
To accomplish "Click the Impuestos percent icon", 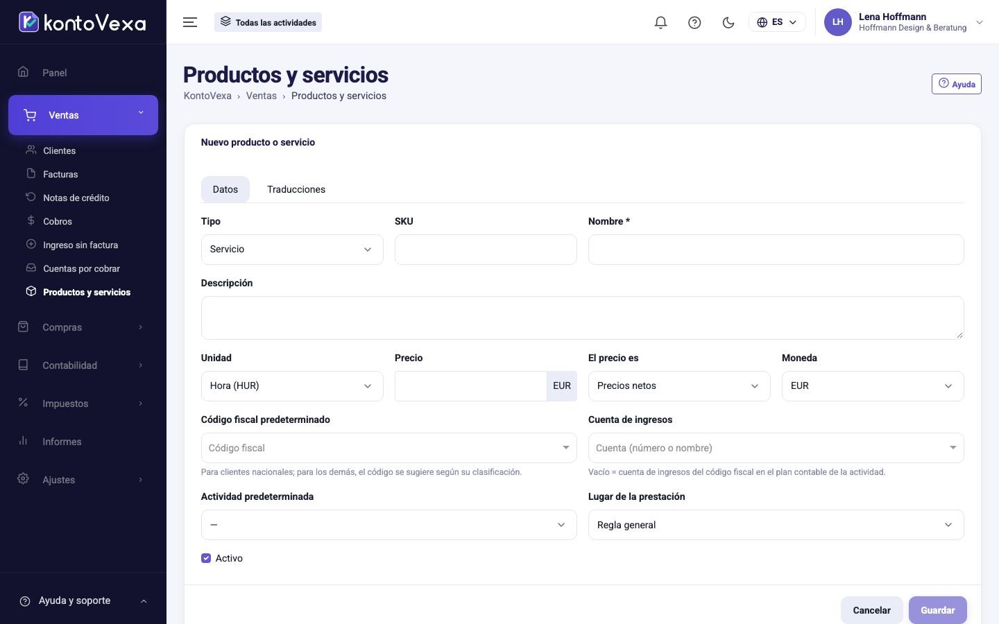I will click(23, 403).
